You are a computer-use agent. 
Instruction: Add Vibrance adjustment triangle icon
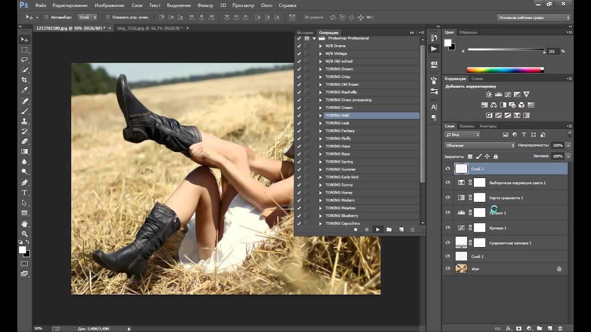(x=526, y=95)
